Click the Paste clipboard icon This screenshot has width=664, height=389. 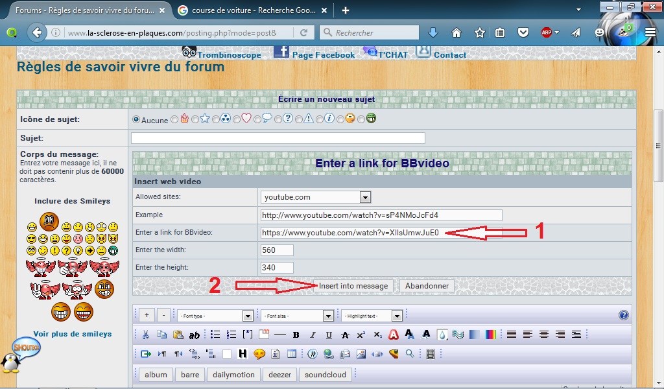178,335
